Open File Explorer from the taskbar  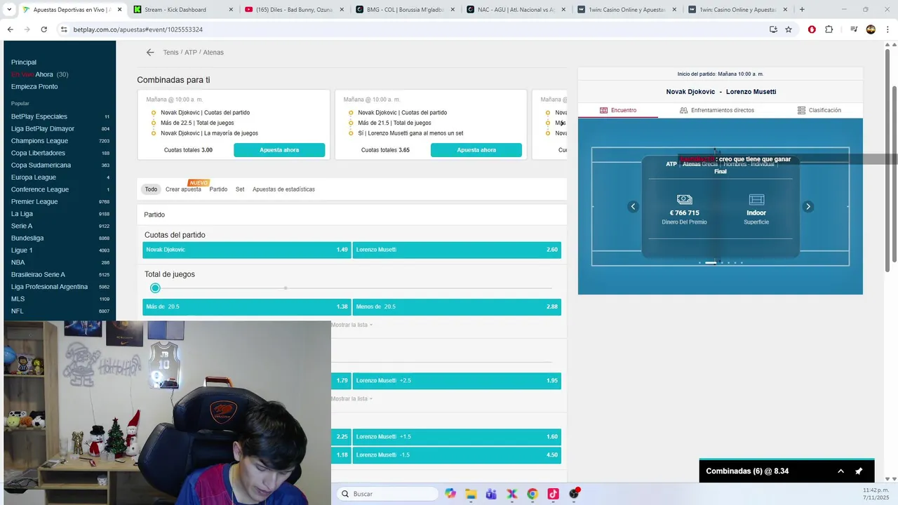tap(471, 494)
